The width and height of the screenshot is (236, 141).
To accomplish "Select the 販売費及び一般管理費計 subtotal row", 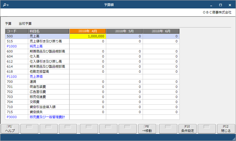I will click(x=47, y=117).
